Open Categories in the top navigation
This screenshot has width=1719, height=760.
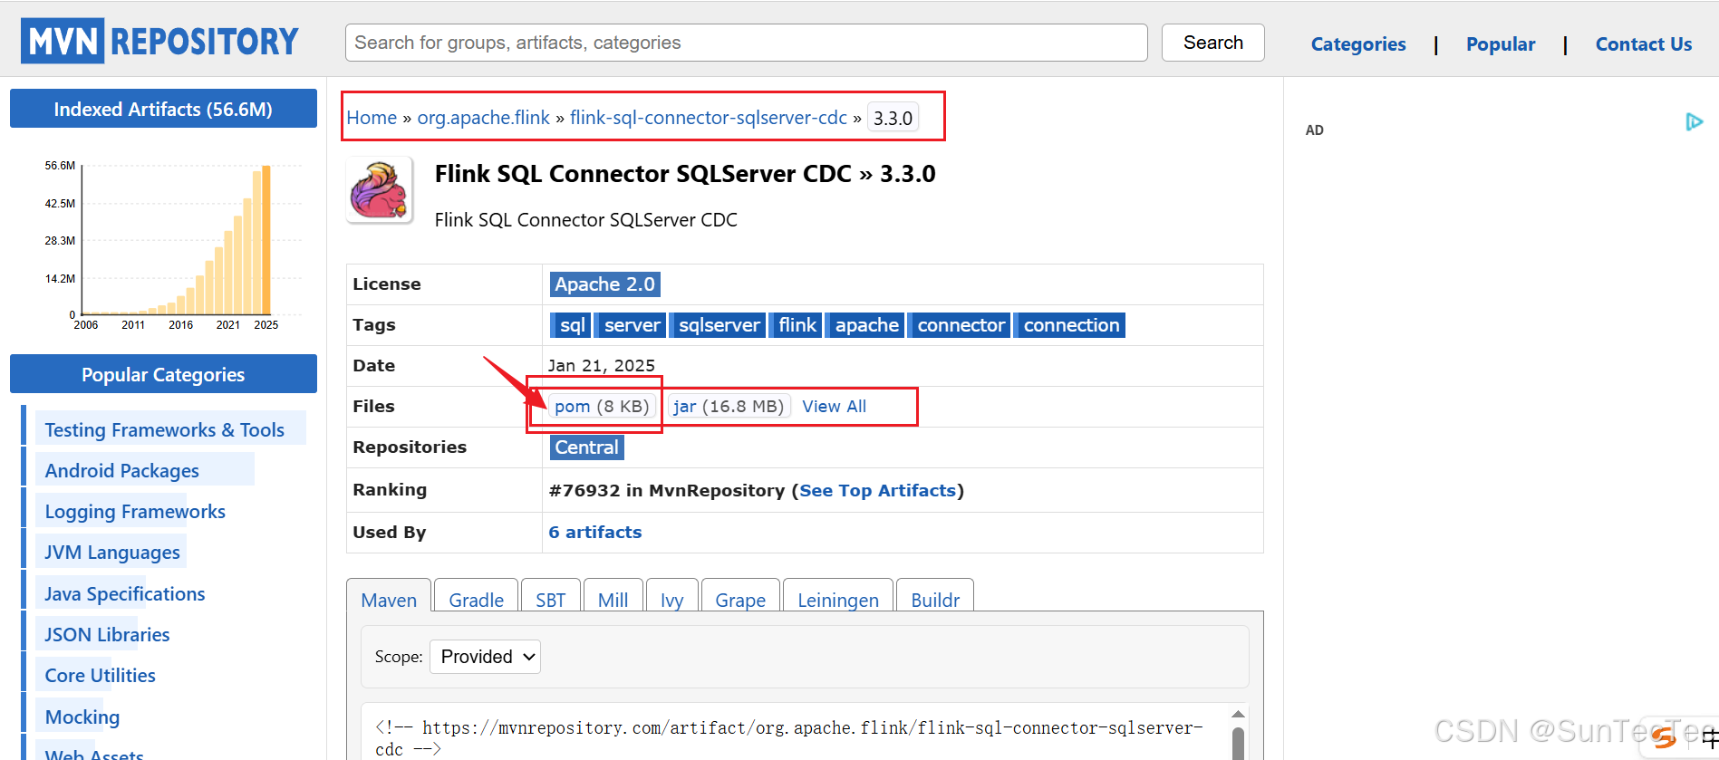tap(1358, 44)
